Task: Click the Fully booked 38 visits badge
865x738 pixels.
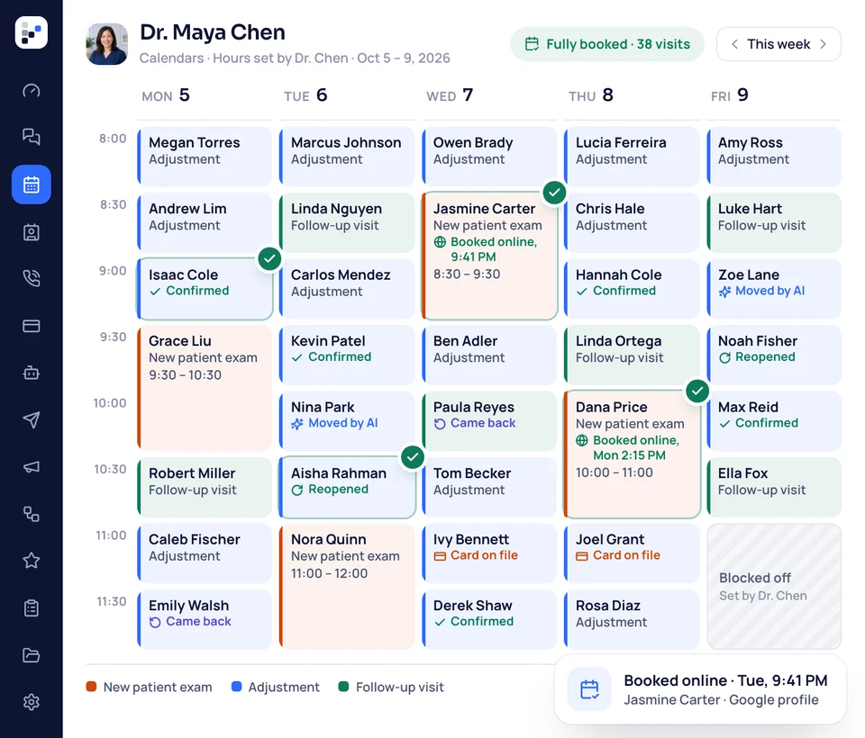Action: tap(606, 44)
